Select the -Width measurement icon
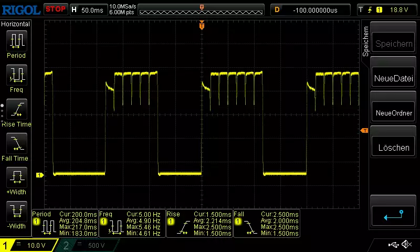 coord(16,212)
